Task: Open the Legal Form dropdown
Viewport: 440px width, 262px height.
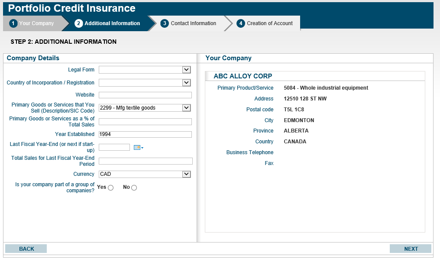Action: (x=145, y=70)
